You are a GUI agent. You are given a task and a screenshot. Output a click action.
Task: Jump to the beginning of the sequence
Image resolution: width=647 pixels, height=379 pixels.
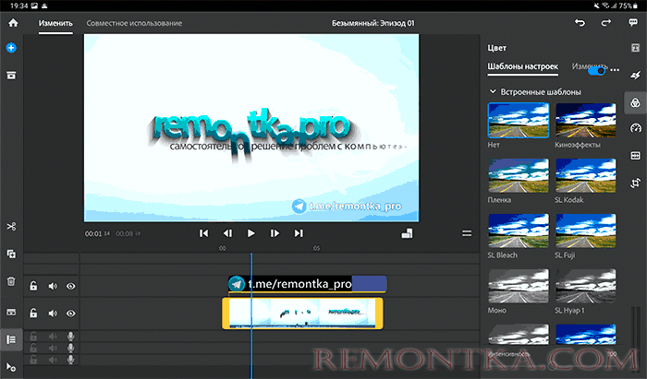click(x=204, y=233)
